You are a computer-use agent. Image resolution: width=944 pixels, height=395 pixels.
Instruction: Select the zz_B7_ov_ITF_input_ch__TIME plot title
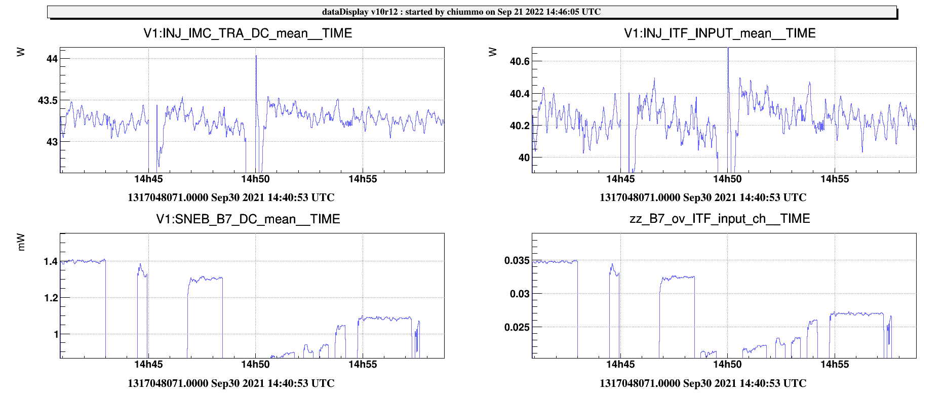[x=720, y=219]
